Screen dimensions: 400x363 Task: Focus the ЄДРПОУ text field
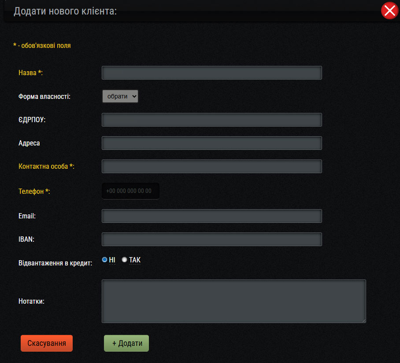(211, 120)
